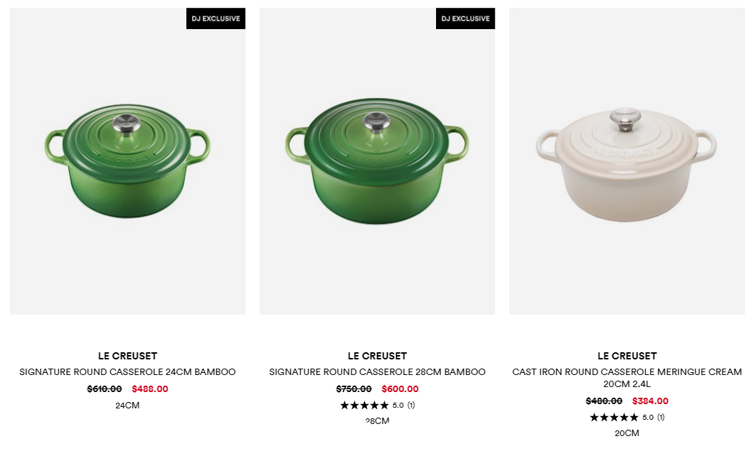This screenshot has width=754, height=451.
Task: Click Le Creuset brand name above Meringue Cream
Action: [x=627, y=356]
